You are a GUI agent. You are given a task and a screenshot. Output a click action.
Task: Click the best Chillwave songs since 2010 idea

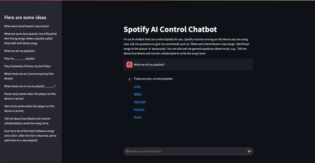tap(30, 135)
